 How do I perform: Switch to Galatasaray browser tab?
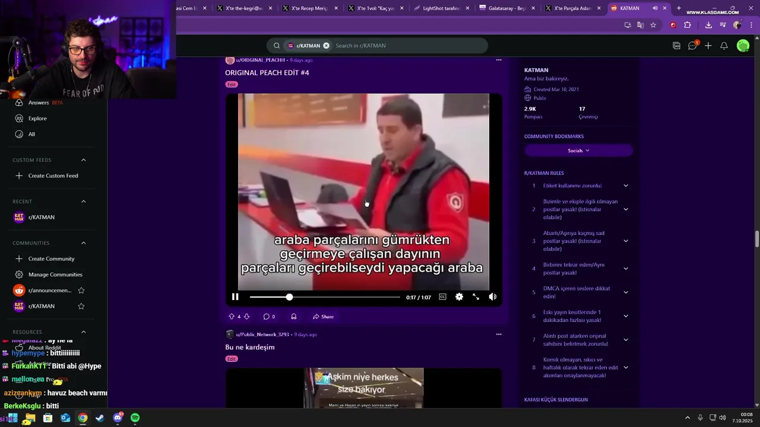508,8
